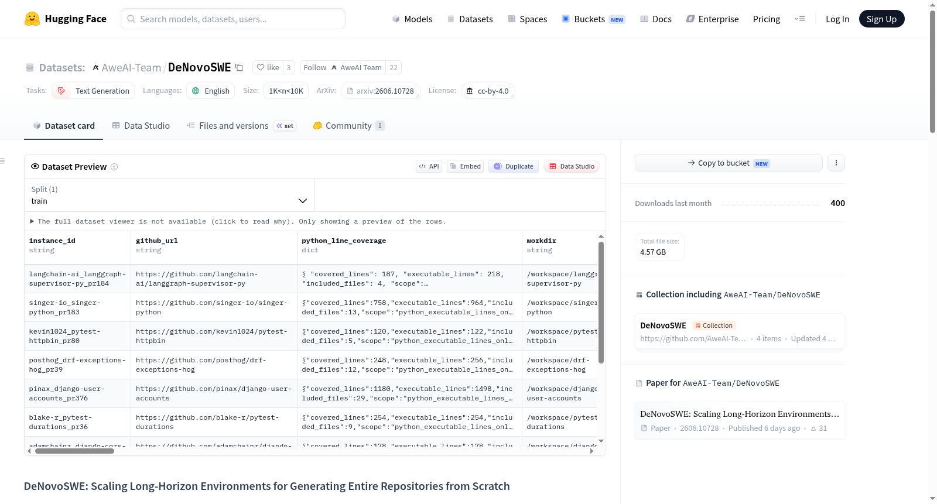Click the like count 3
937x504 pixels.
coord(289,67)
